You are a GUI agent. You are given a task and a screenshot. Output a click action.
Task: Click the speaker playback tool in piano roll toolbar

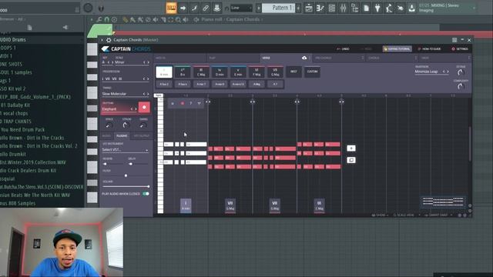(x=186, y=19)
